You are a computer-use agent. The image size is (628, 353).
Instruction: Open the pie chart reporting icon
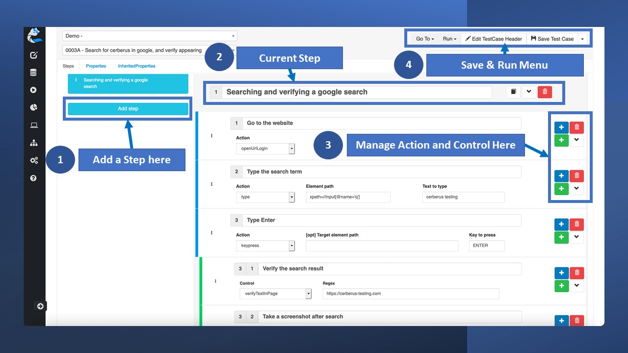point(34,107)
